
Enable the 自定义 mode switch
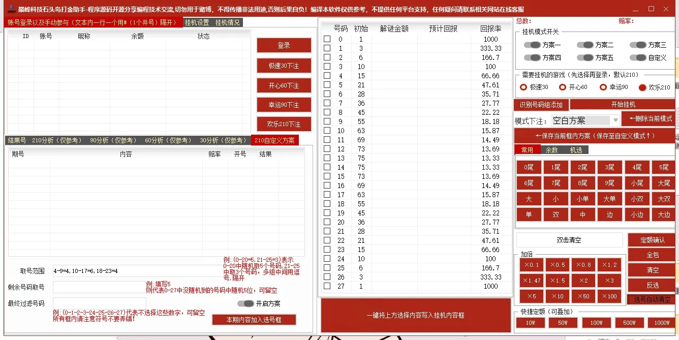[x=638, y=58]
